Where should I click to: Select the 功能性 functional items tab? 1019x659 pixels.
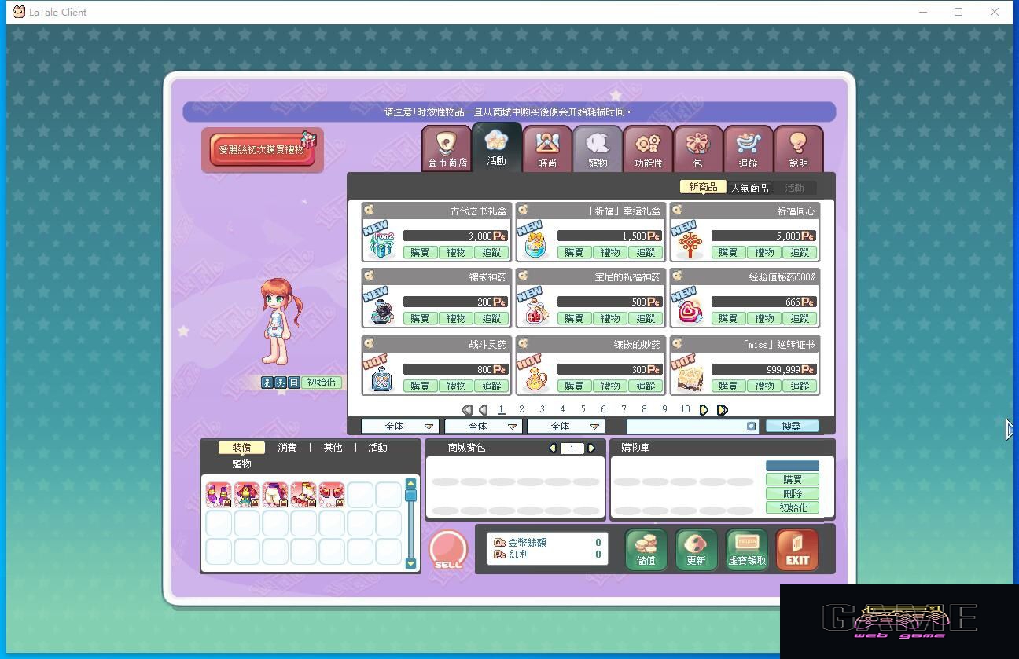648,148
